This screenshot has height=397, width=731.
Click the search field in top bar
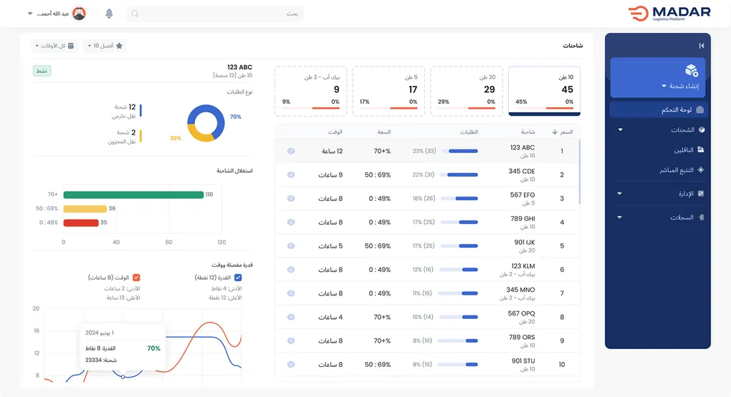[215, 14]
